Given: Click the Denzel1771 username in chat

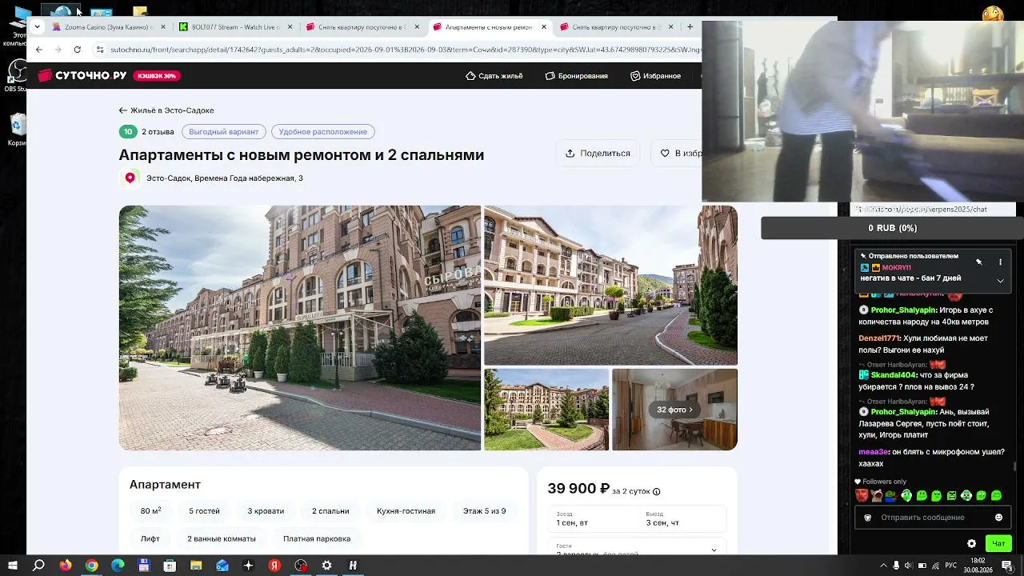Looking at the screenshot, I should coord(879,338).
